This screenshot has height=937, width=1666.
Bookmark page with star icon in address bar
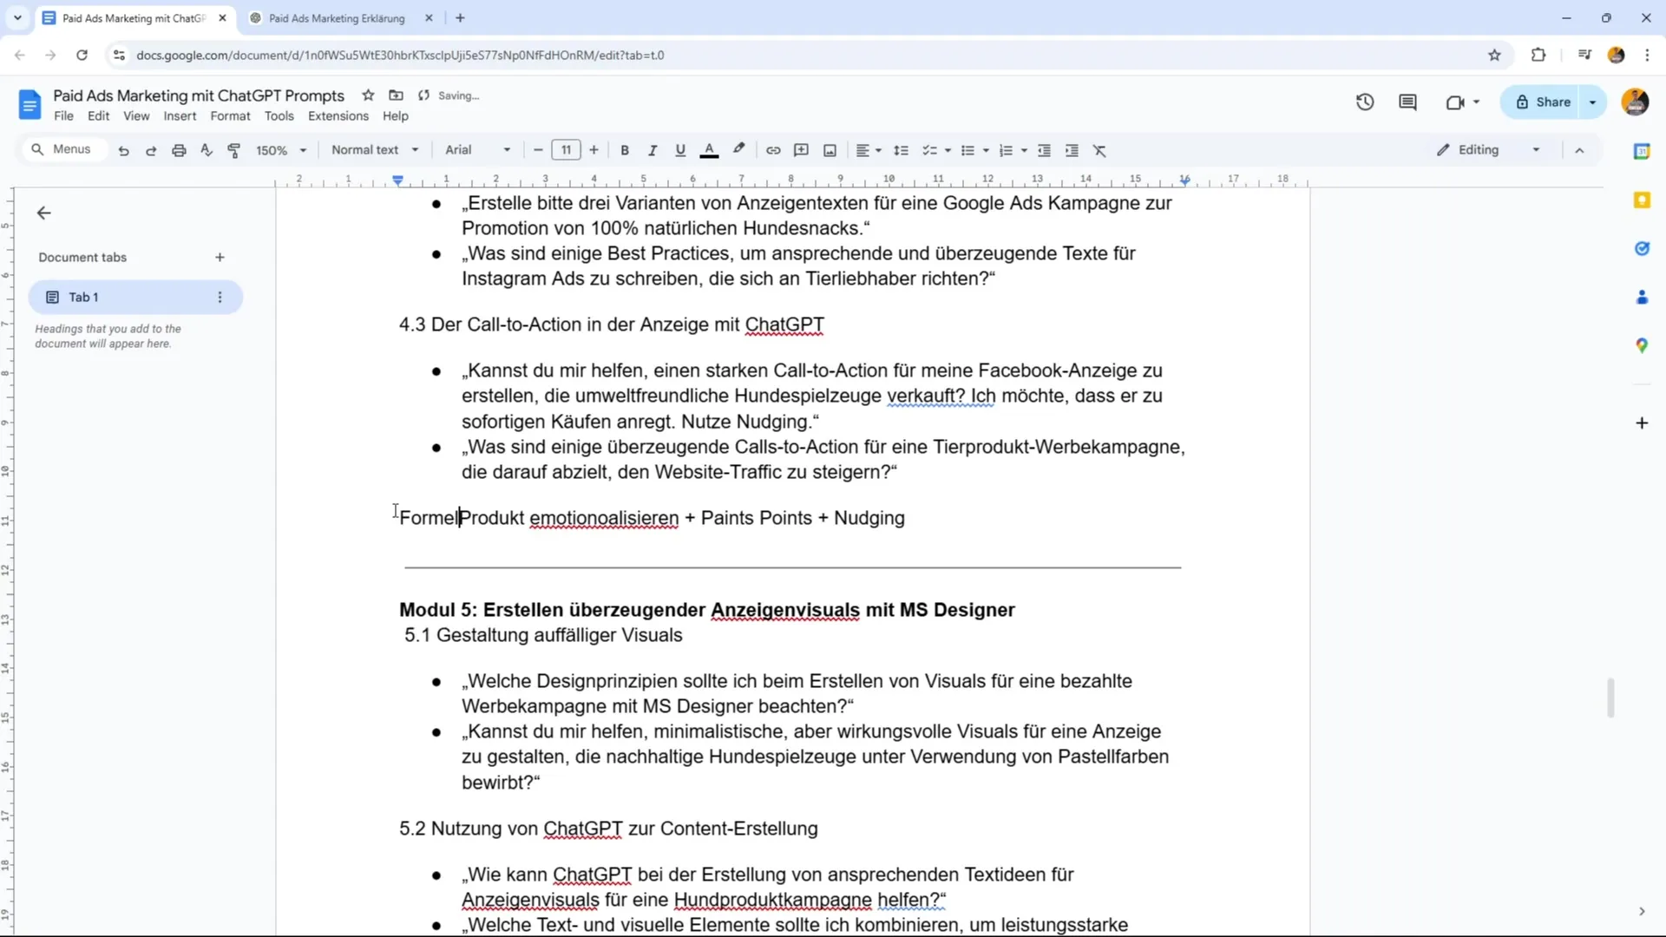pyautogui.click(x=1494, y=55)
